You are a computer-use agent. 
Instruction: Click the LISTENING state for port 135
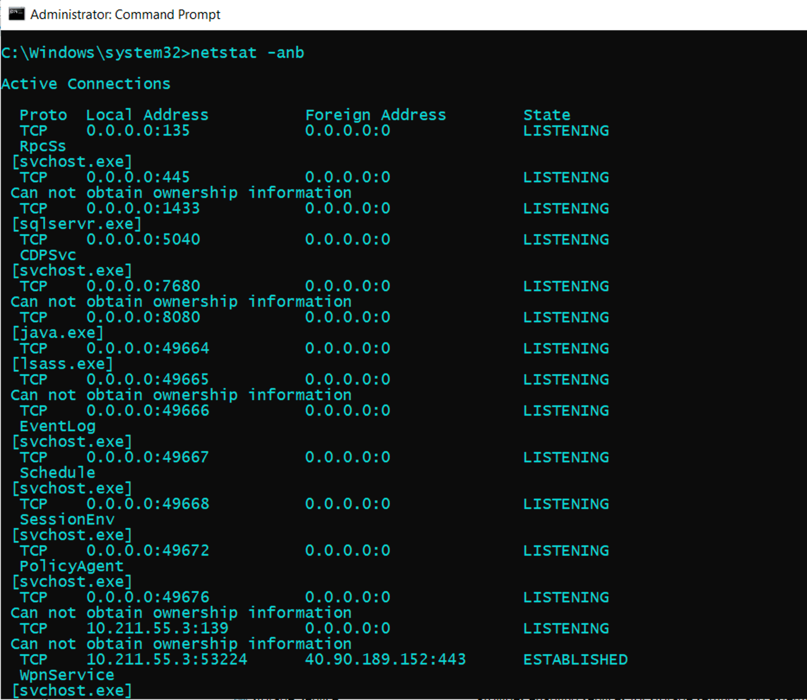click(566, 130)
